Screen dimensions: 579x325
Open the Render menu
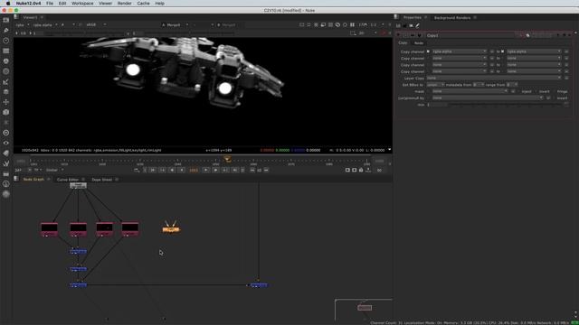coord(125,4)
